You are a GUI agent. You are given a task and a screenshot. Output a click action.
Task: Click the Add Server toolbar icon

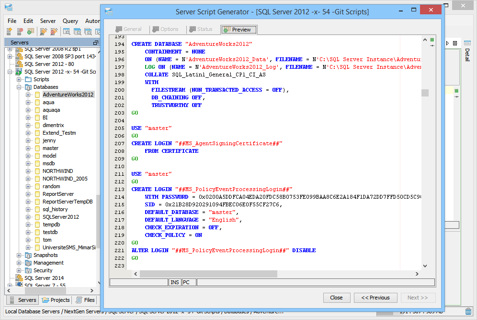click(9, 31)
